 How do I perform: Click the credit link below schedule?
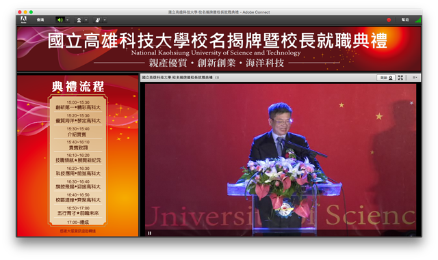point(78,231)
